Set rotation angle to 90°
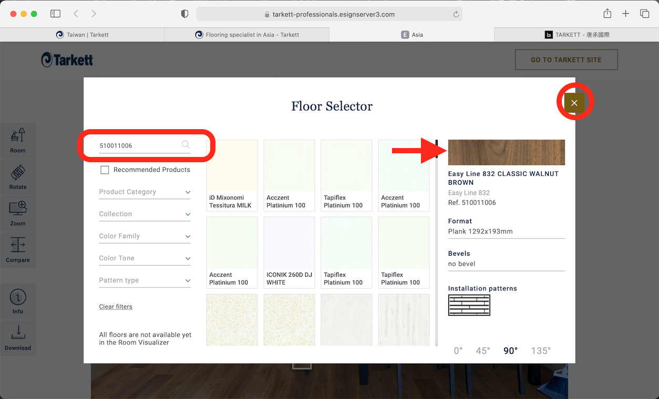659x399 pixels. coord(511,351)
